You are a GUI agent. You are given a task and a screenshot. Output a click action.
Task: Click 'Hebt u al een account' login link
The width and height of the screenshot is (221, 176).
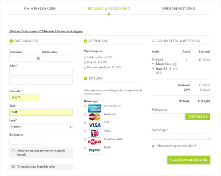[46, 31]
